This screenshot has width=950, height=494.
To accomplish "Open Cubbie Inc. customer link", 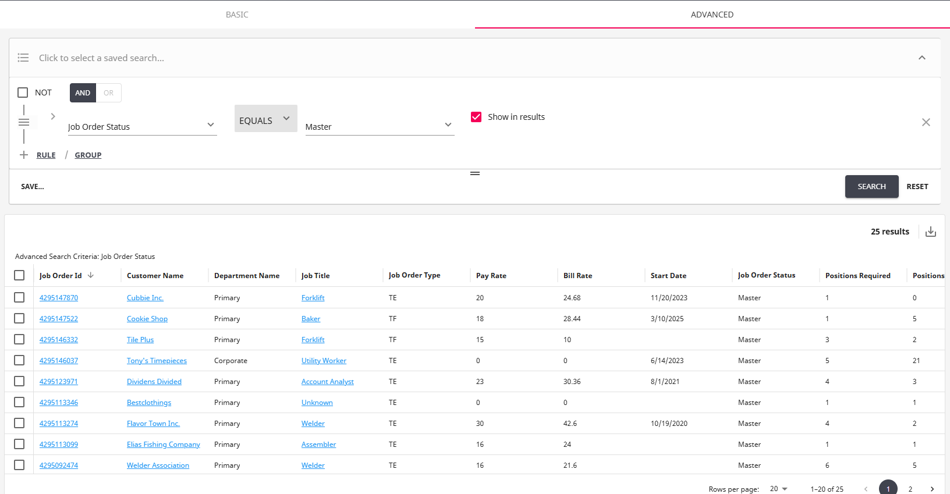I will click(145, 298).
